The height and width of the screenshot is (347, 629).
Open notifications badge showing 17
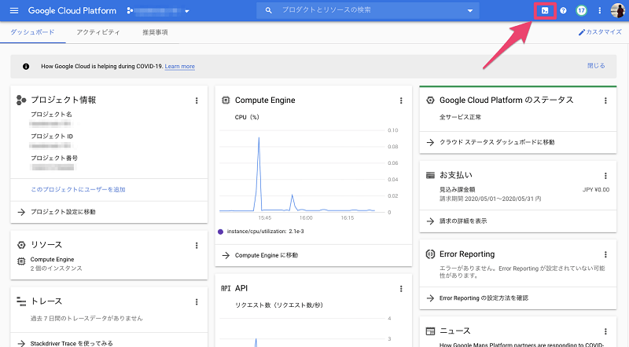coord(581,11)
